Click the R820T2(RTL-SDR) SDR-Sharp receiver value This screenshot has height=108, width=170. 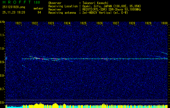point(112,9)
